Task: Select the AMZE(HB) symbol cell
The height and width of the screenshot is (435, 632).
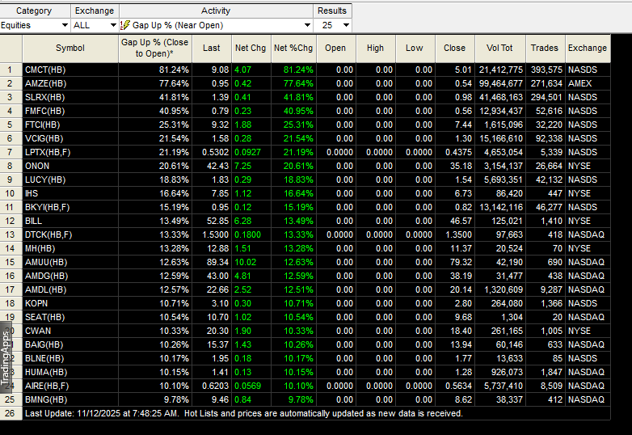Action: tap(70, 83)
